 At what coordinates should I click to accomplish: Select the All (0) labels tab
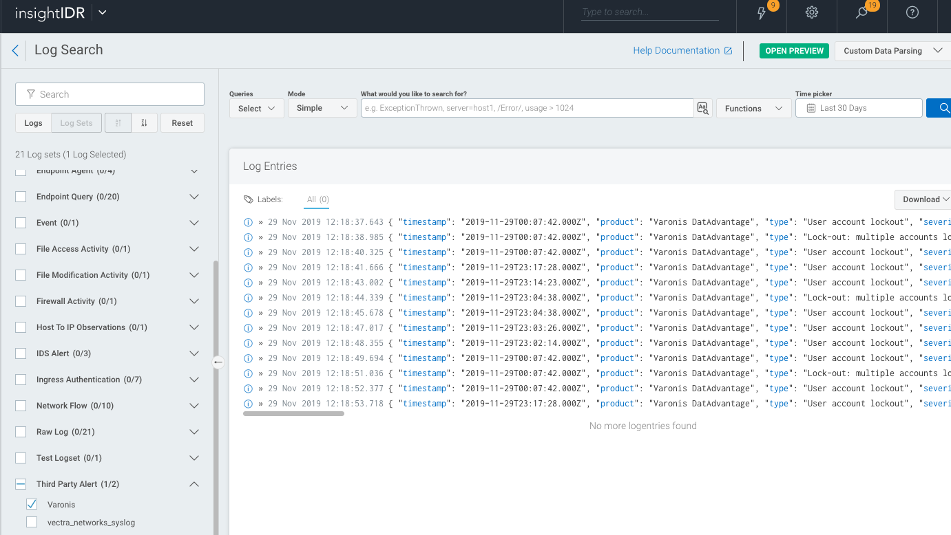coord(317,199)
